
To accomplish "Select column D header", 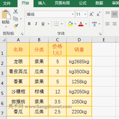I will coord(79,40).
